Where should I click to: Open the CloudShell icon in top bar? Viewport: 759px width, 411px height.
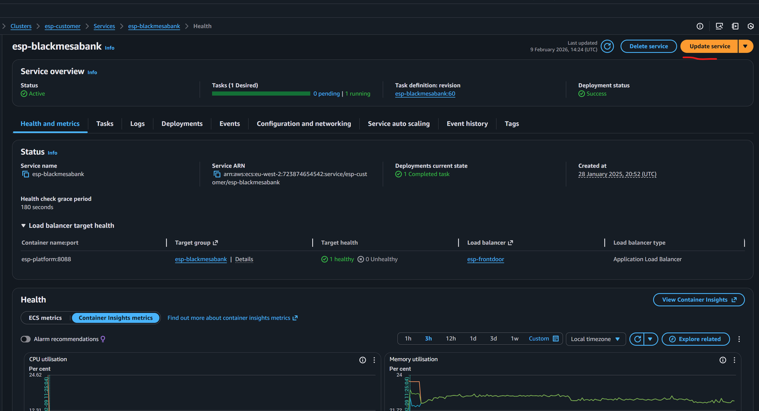[719, 26]
